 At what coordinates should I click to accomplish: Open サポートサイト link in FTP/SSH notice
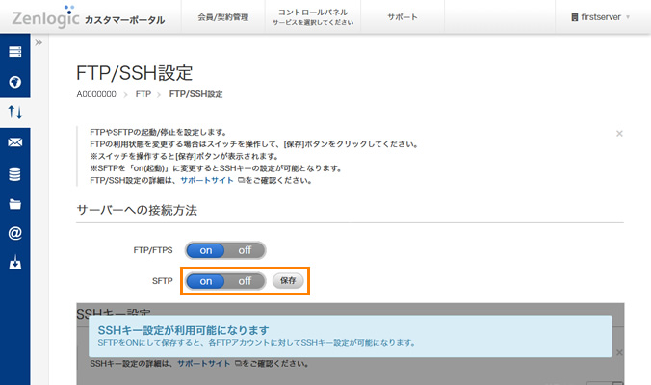pyautogui.click(x=207, y=180)
